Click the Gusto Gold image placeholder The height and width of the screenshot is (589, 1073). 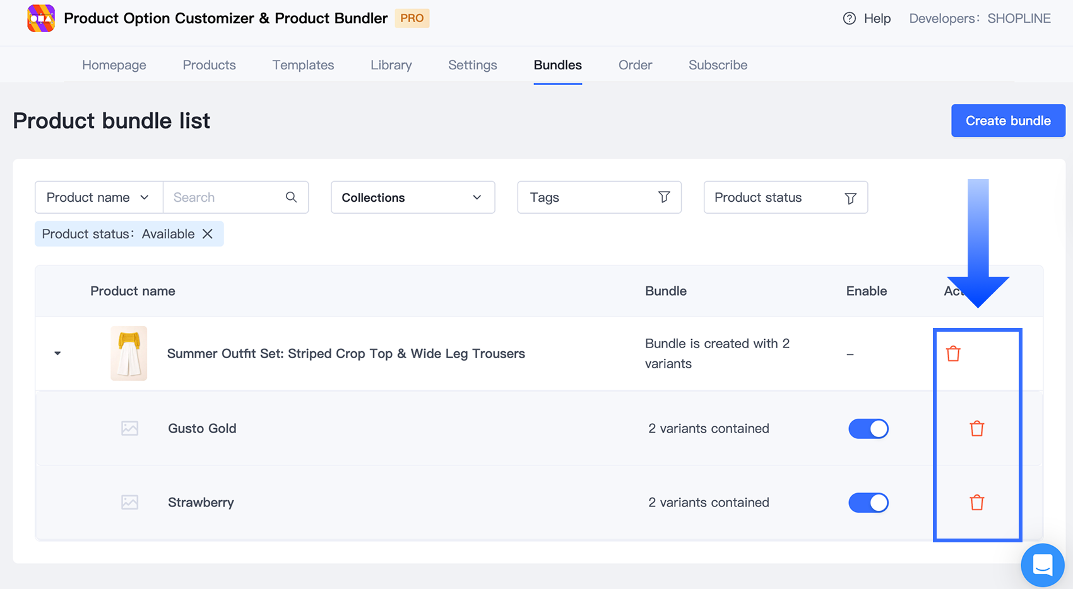(129, 429)
